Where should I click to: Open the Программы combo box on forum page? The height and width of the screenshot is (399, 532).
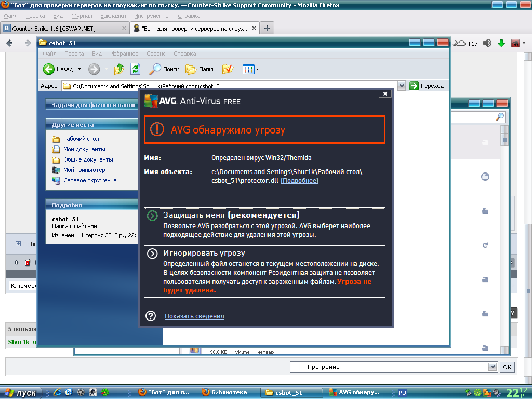(394, 367)
